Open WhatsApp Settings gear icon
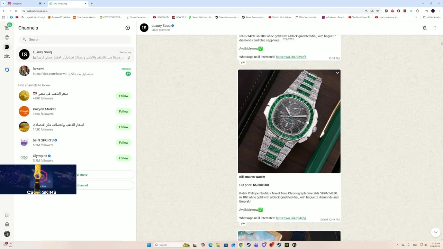The image size is (443, 249). point(7,224)
